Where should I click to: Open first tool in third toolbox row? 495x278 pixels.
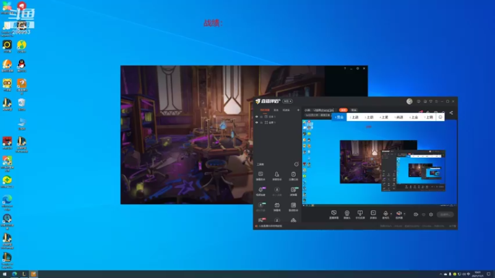click(260, 207)
